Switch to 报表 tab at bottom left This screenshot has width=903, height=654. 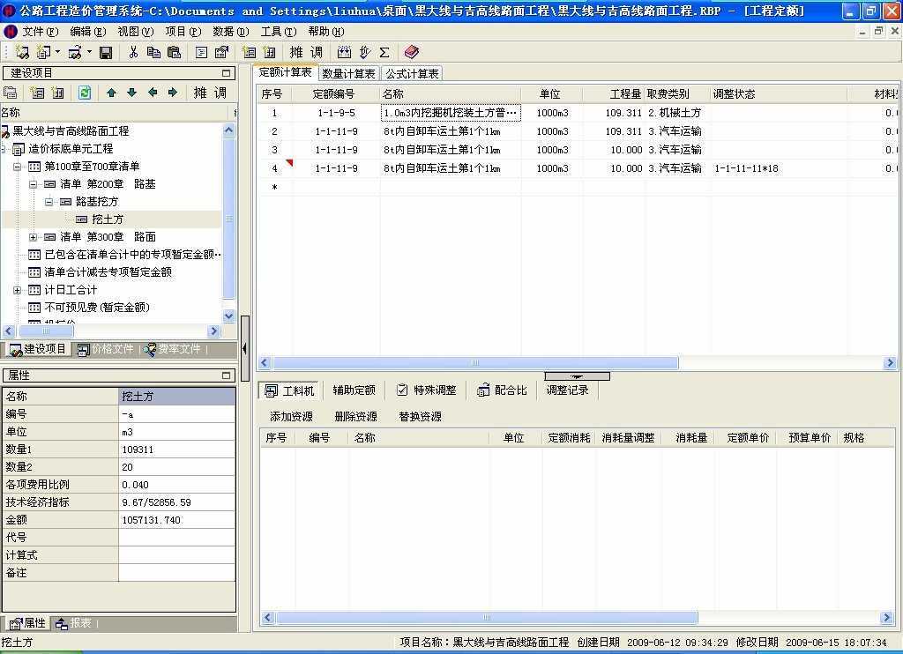pyautogui.click(x=74, y=623)
